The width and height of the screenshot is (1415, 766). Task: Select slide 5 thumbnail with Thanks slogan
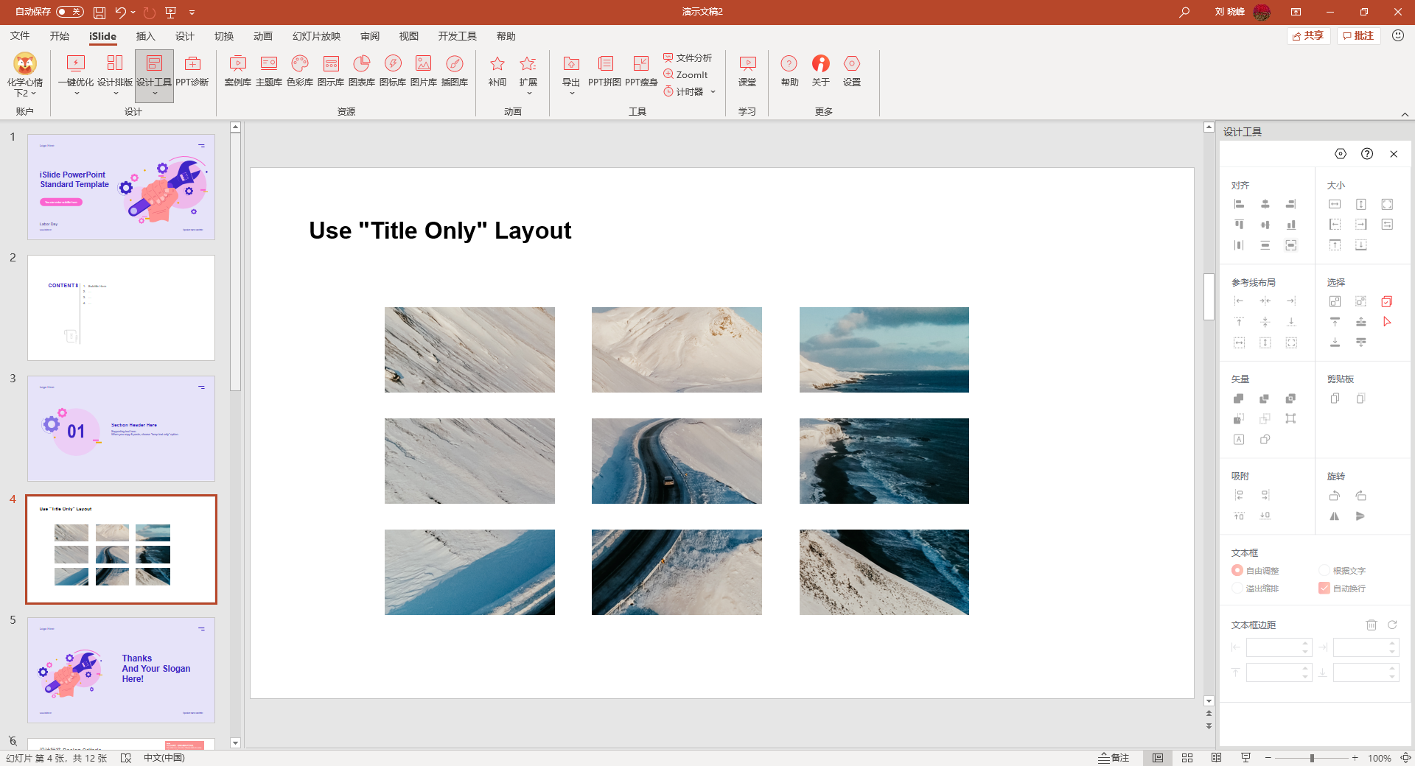(x=122, y=670)
